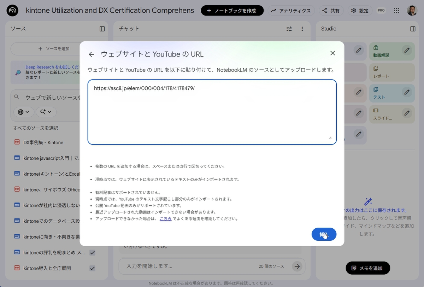
Task: Open the research mode sparkle dropdown
Action: click(x=46, y=112)
